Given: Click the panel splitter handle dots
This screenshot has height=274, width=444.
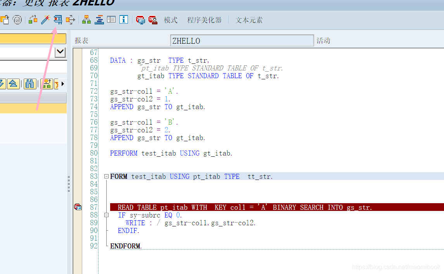Looking at the screenshot, I should [69, 184].
